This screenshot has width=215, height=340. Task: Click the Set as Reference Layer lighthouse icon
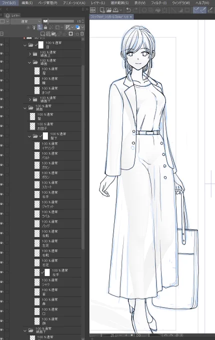[34, 27]
